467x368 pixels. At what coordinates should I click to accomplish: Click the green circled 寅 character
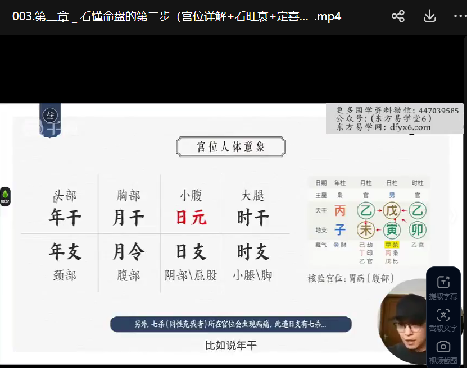click(391, 229)
